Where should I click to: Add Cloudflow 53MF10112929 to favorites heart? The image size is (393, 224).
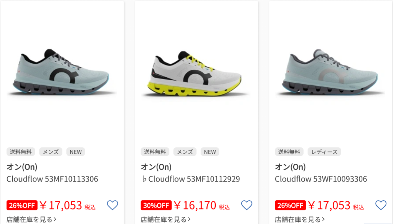point(247,205)
